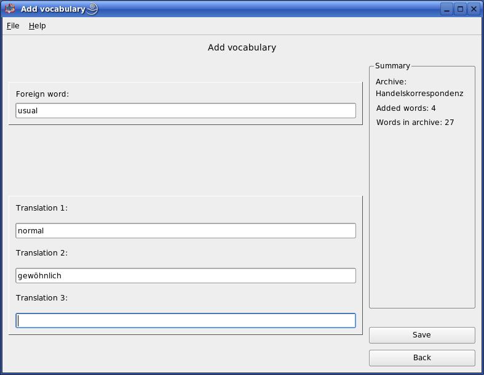Minimize the Add vocabulary window
The image size is (484, 375).
click(446, 9)
